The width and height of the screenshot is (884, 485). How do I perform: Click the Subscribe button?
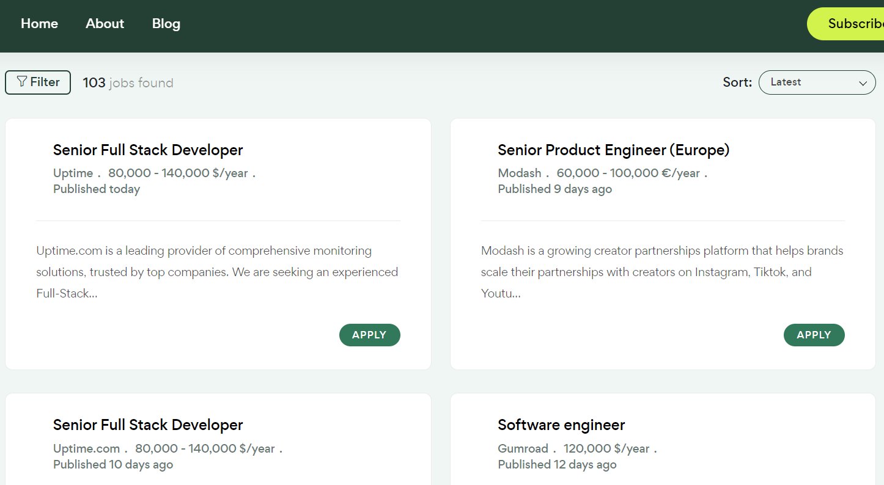coord(845,24)
